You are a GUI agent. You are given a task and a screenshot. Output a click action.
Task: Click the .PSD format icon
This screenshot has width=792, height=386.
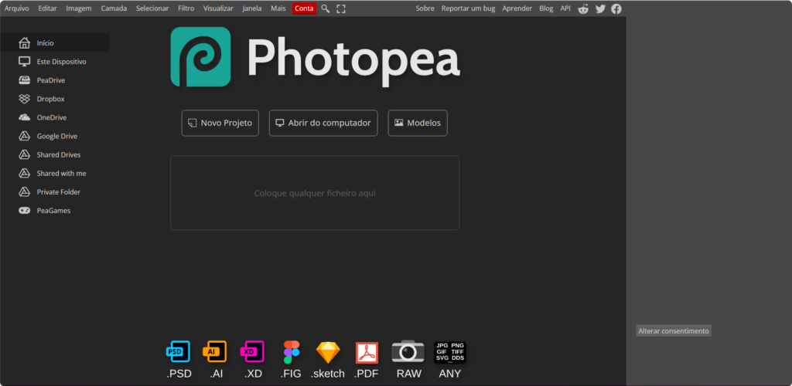179,352
